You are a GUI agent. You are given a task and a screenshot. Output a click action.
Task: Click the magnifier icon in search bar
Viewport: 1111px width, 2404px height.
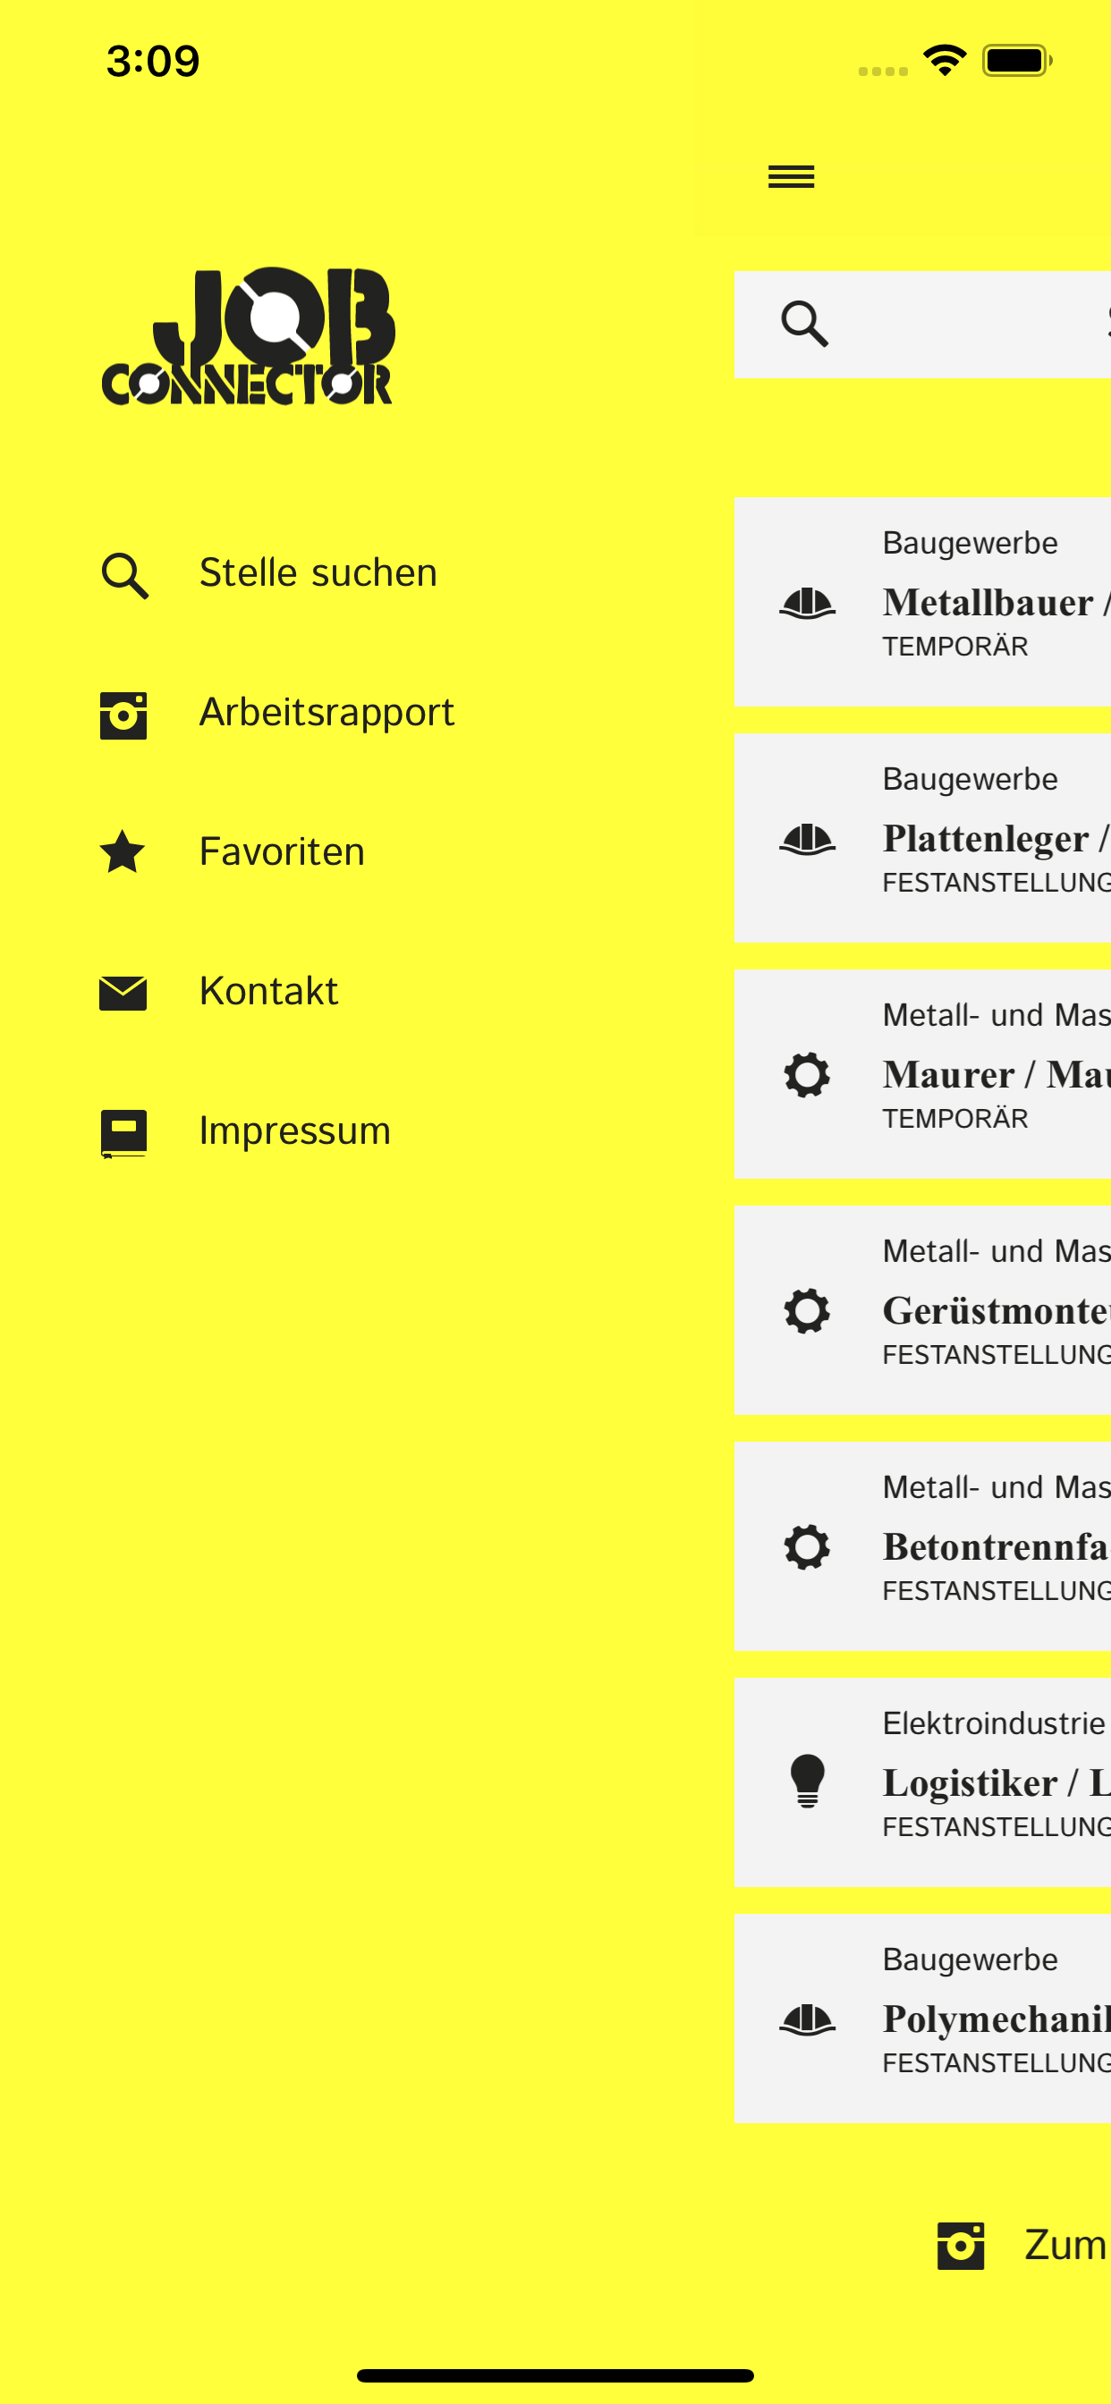(x=805, y=324)
